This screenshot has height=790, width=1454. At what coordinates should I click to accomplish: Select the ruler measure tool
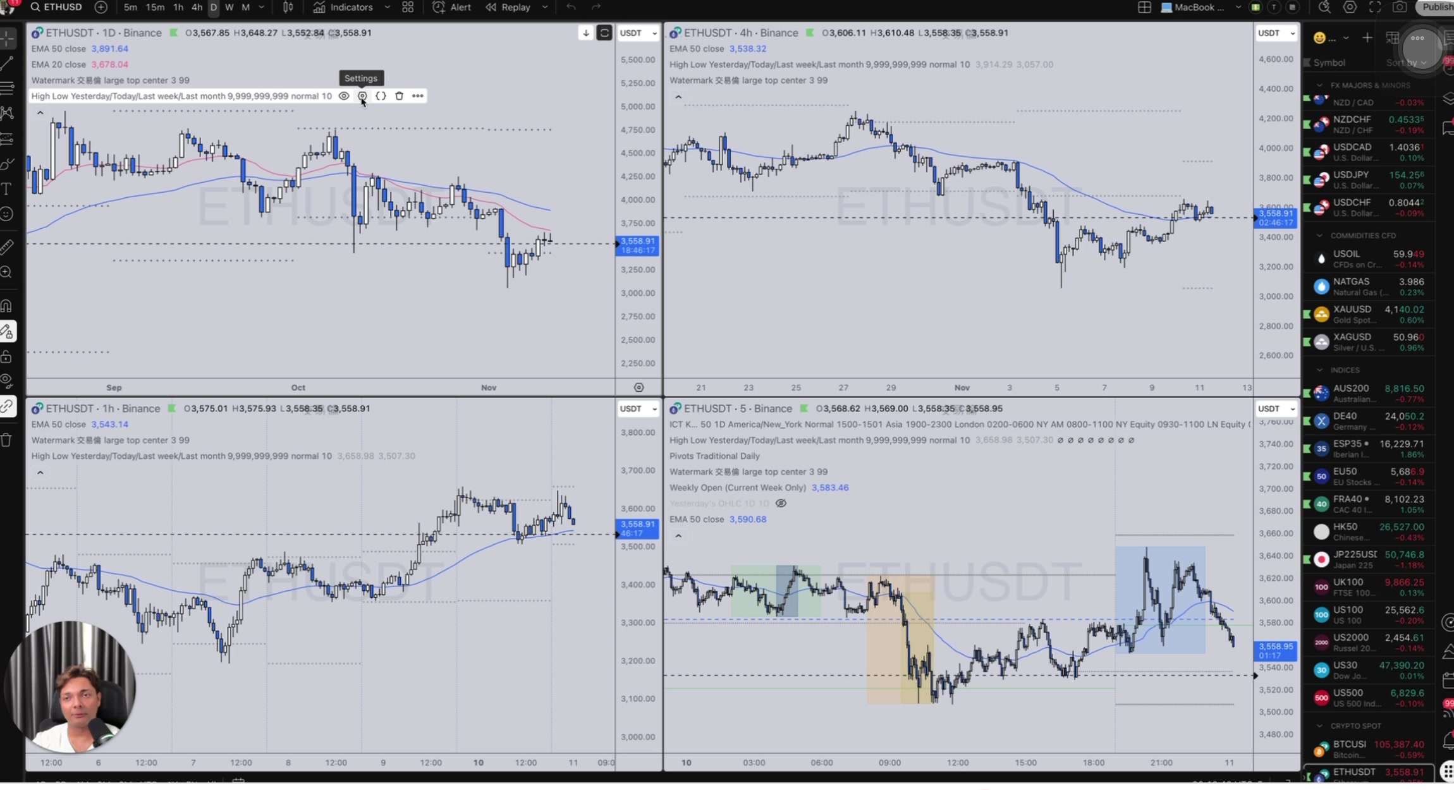click(x=8, y=247)
